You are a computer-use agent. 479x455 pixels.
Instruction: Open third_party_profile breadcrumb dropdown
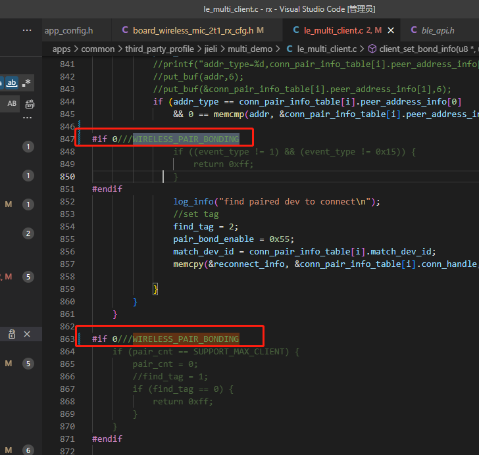pos(159,49)
